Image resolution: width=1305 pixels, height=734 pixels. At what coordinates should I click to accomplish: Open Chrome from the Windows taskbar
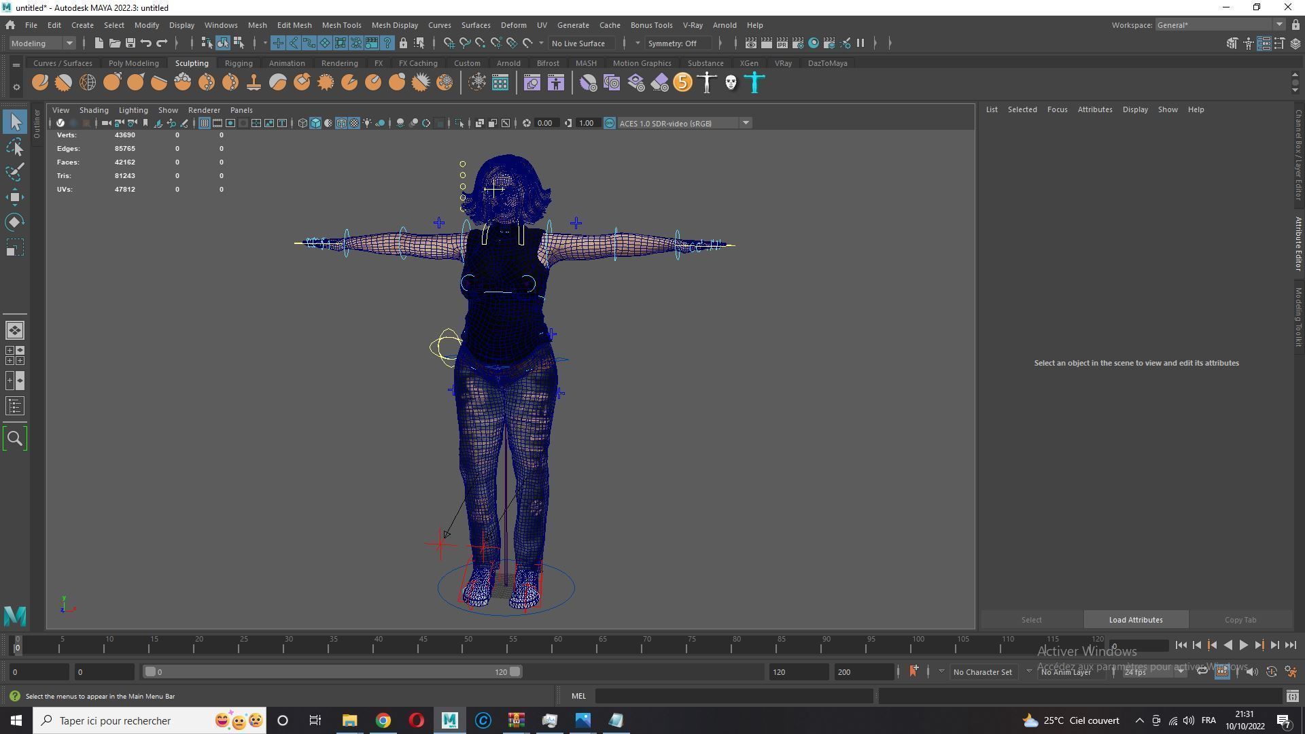(x=383, y=720)
